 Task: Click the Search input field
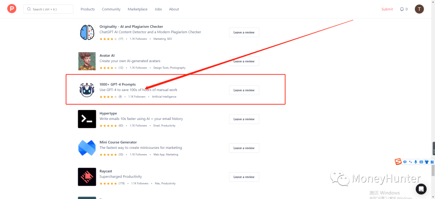48,9
